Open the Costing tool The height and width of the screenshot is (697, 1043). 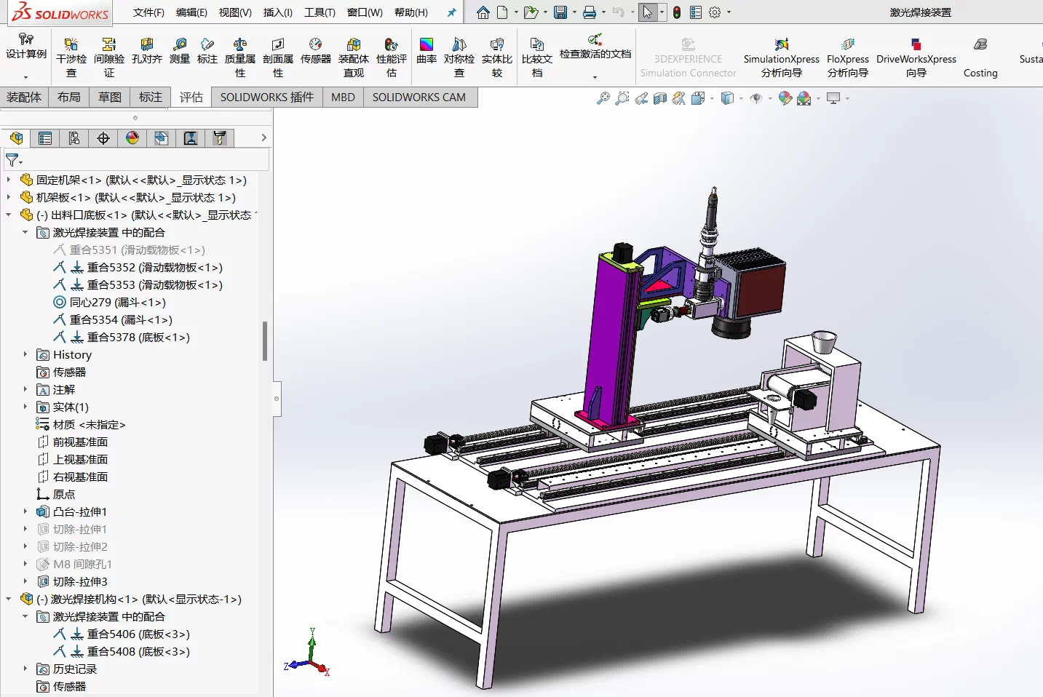(x=980, y=57)
